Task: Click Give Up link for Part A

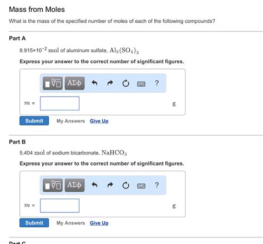Action: pyautogui.click(x=99, y=121)
